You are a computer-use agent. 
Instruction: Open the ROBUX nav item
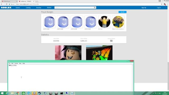pos(49,8)
